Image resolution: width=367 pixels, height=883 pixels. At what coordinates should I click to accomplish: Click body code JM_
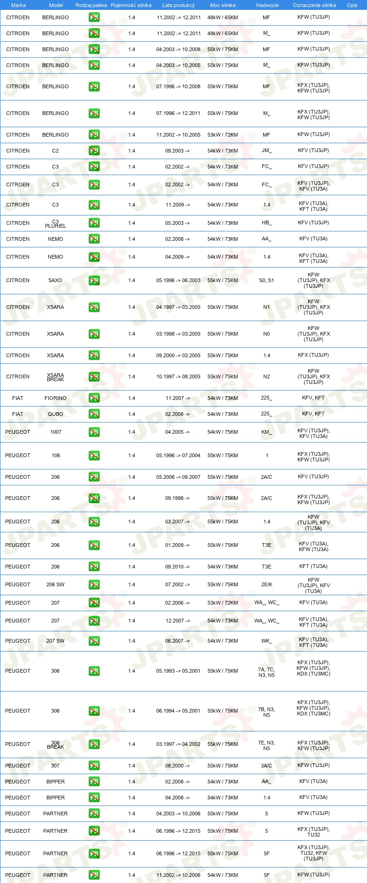point(267,151)
